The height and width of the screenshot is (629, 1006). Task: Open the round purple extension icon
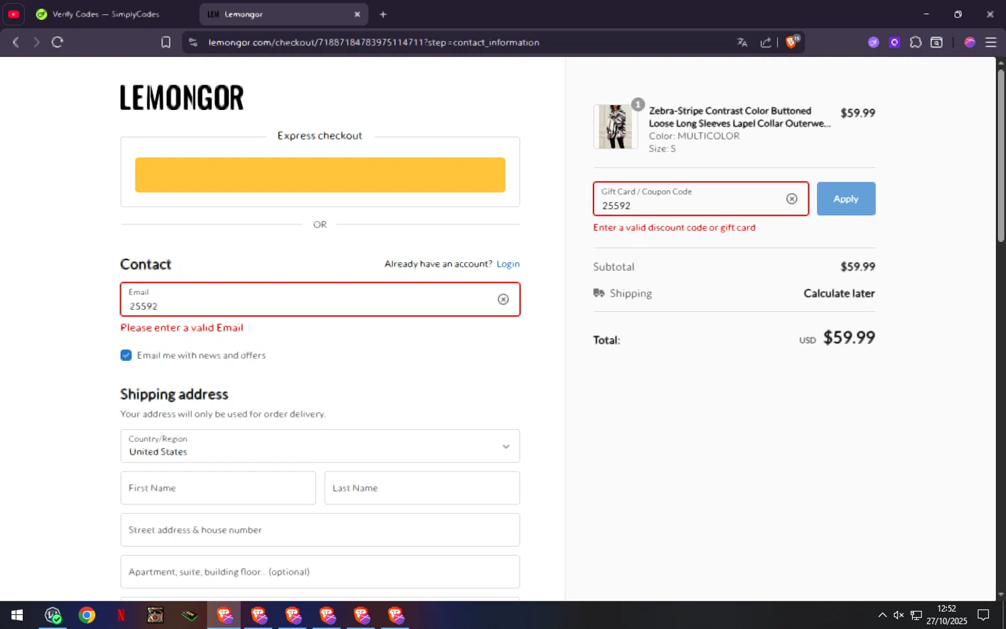click(873, 42)
